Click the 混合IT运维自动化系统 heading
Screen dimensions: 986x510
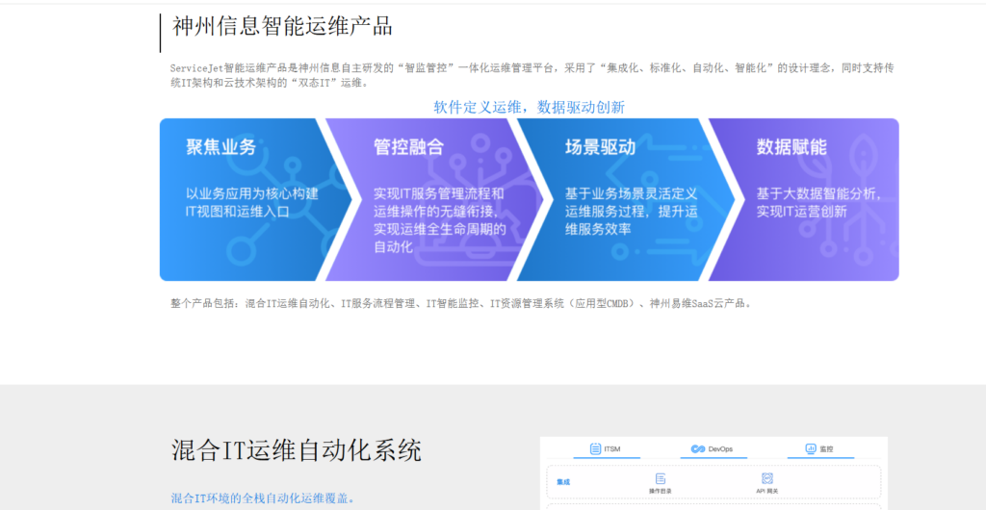(297, 451)
